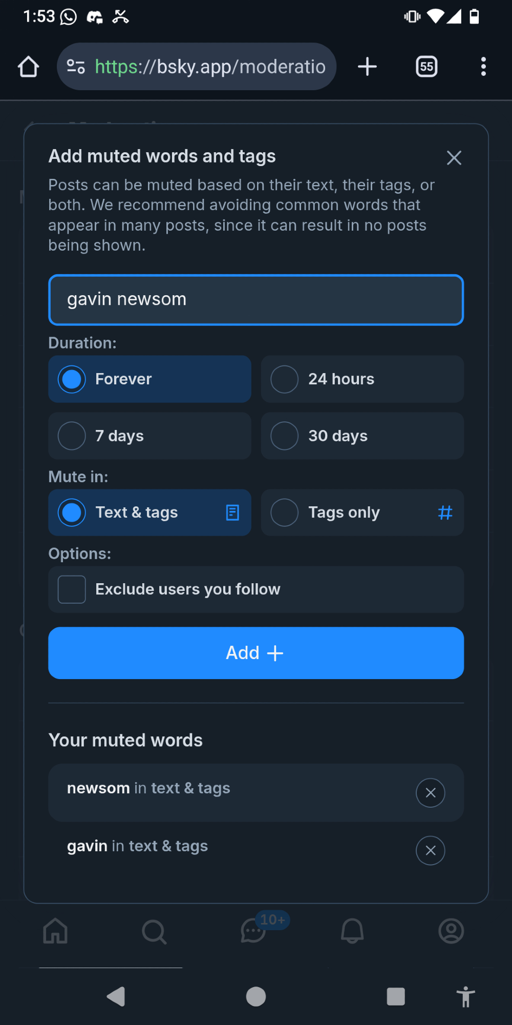Open the tab switcher showing 55 tabs

point(426,67)
